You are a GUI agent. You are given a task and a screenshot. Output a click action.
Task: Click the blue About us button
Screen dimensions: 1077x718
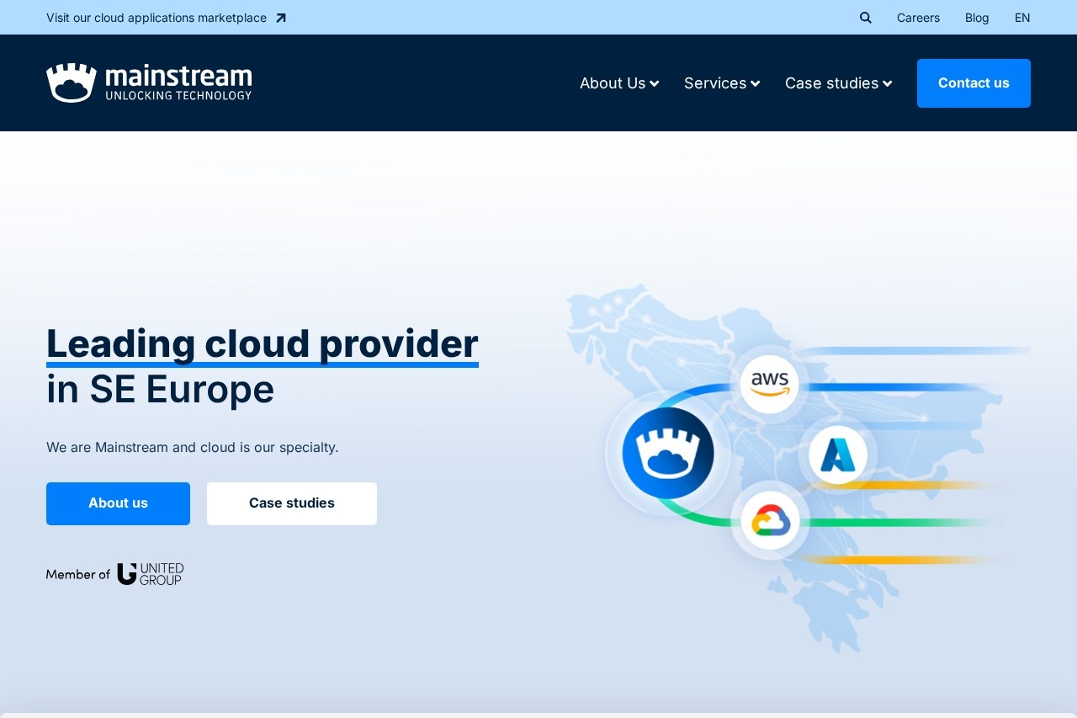118,503
